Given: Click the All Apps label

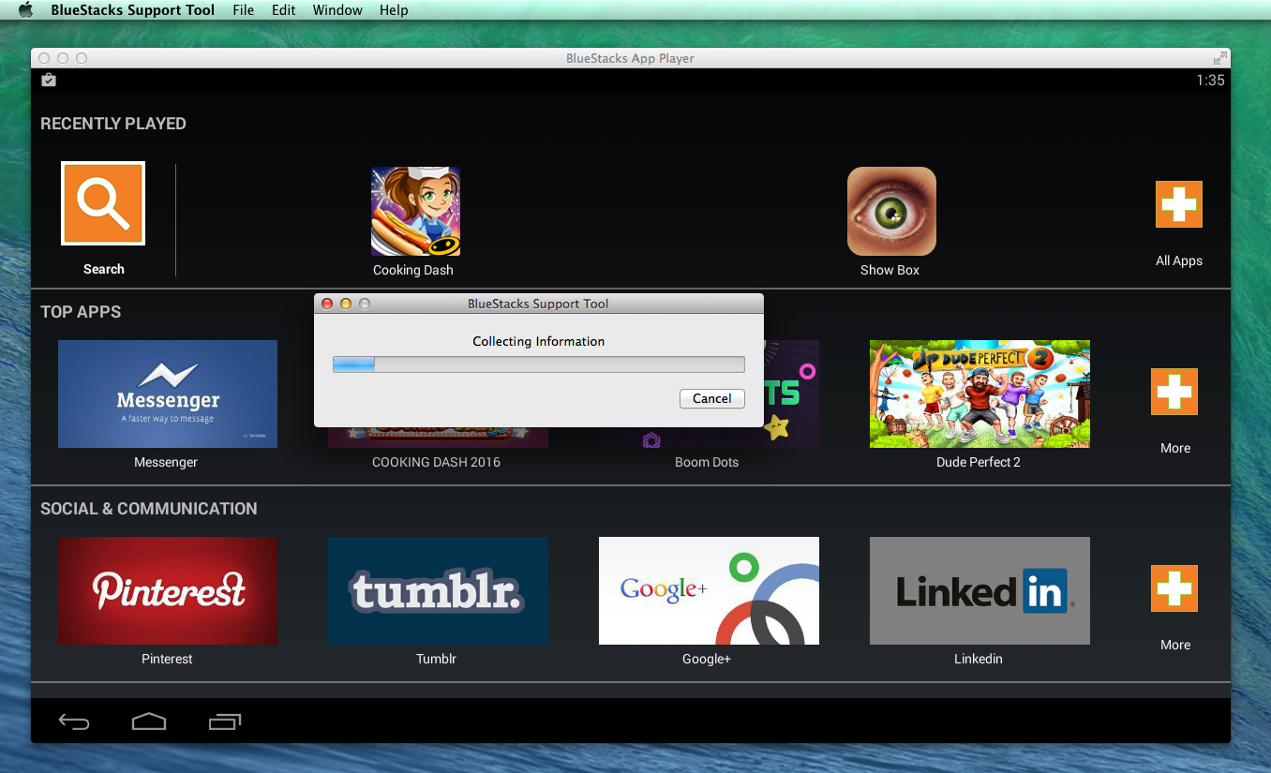Looking at the screenshot, I should [x=1179, y=260].
